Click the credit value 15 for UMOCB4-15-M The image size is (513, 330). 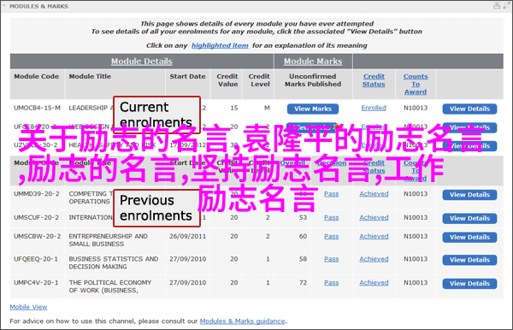234,108
